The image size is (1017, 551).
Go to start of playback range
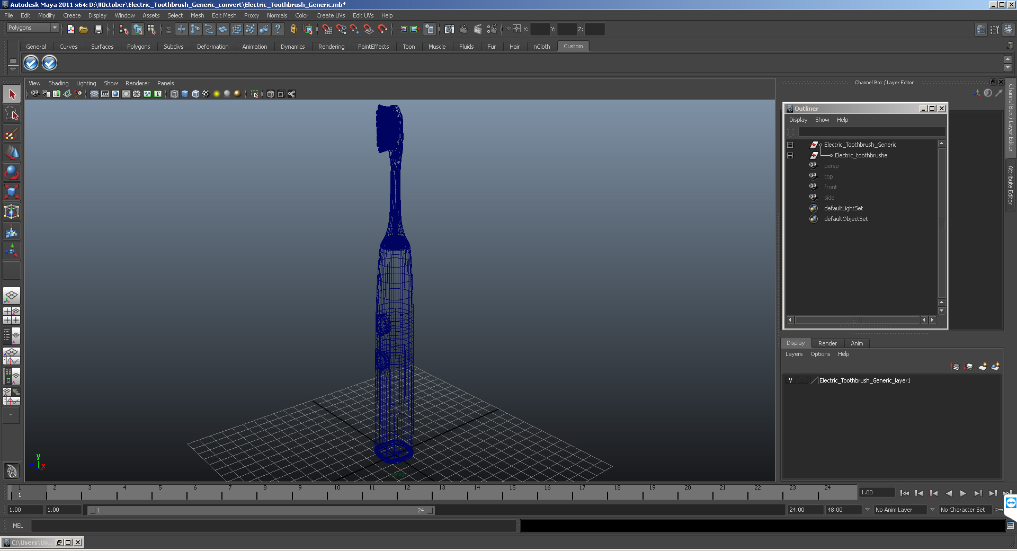pos(904,493)
